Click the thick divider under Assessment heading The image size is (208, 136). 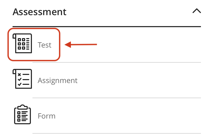coord(106,27)
